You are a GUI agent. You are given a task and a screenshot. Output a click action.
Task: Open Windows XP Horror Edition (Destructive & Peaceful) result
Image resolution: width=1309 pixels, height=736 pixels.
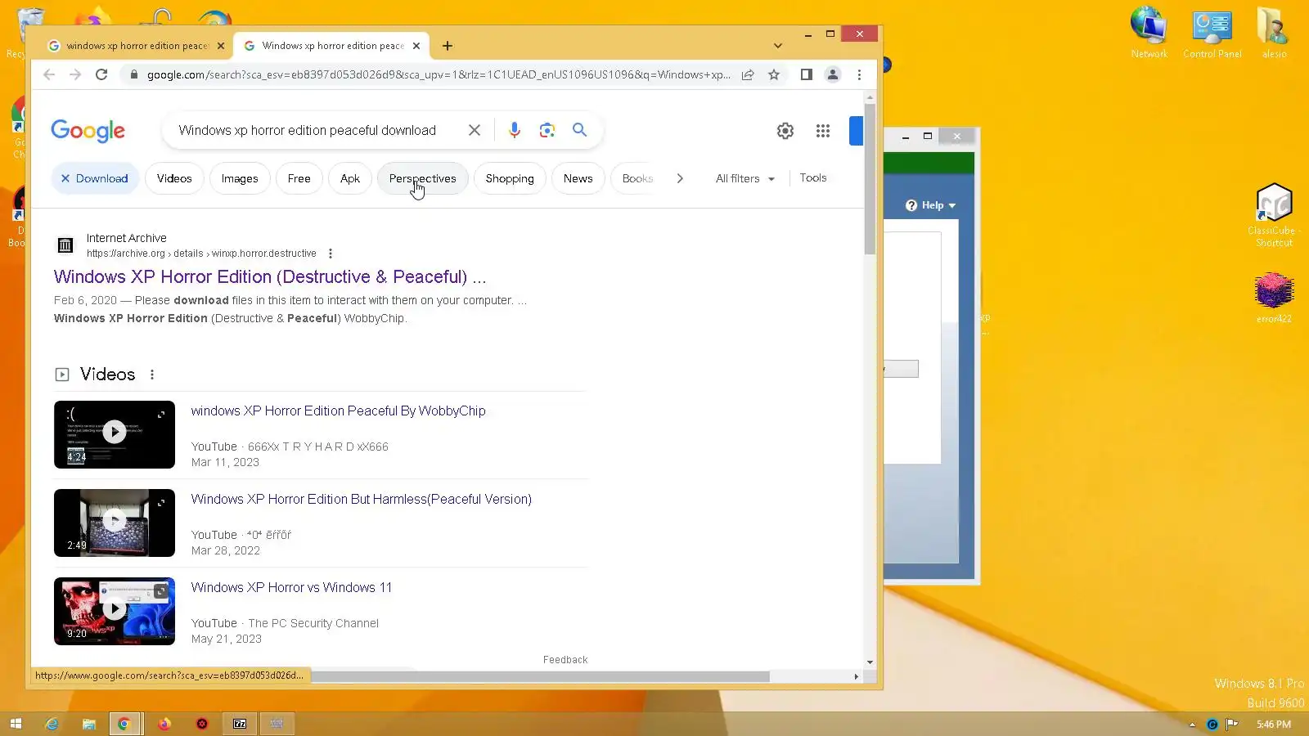[x=270, y=276]
